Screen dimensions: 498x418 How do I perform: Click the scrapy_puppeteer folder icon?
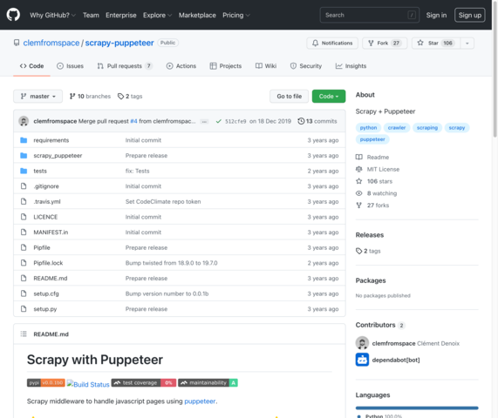click(x=24, y=155)
